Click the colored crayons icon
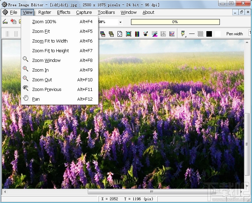This screenshot has width=252, height=203. coord(137,34)
